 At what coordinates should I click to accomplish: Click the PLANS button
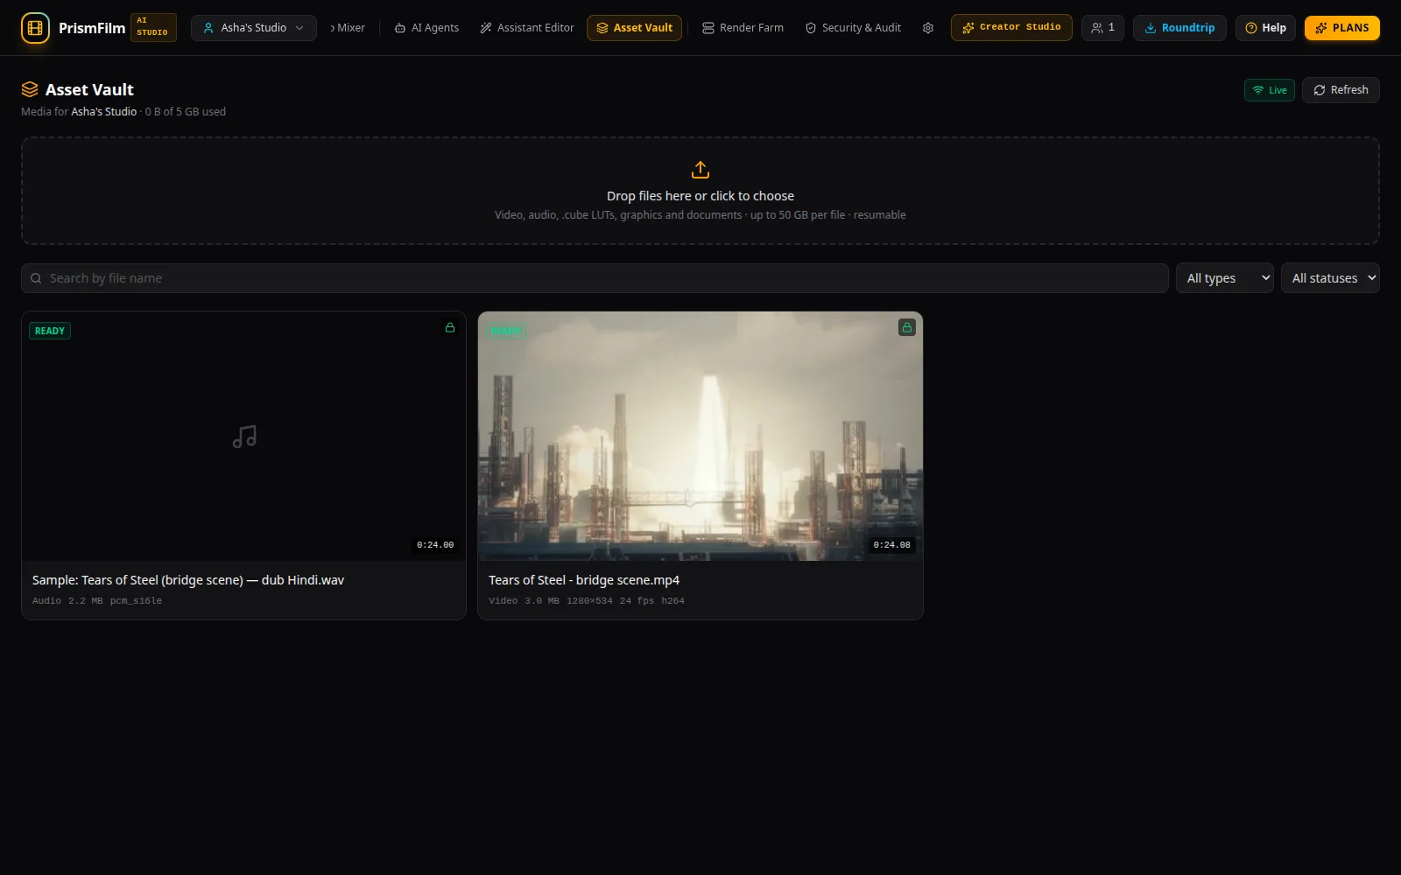click(1342, 28)
